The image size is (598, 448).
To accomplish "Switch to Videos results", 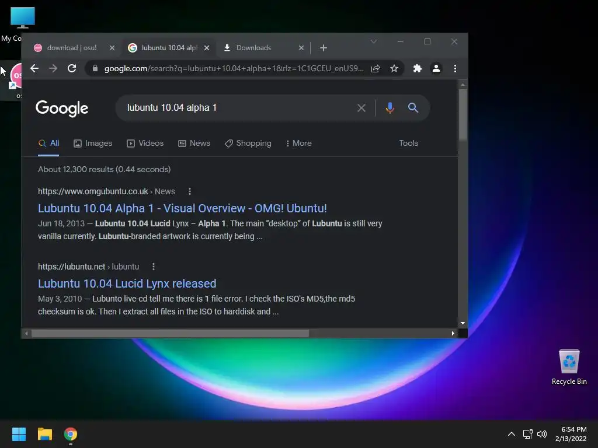I will (145, 143).
